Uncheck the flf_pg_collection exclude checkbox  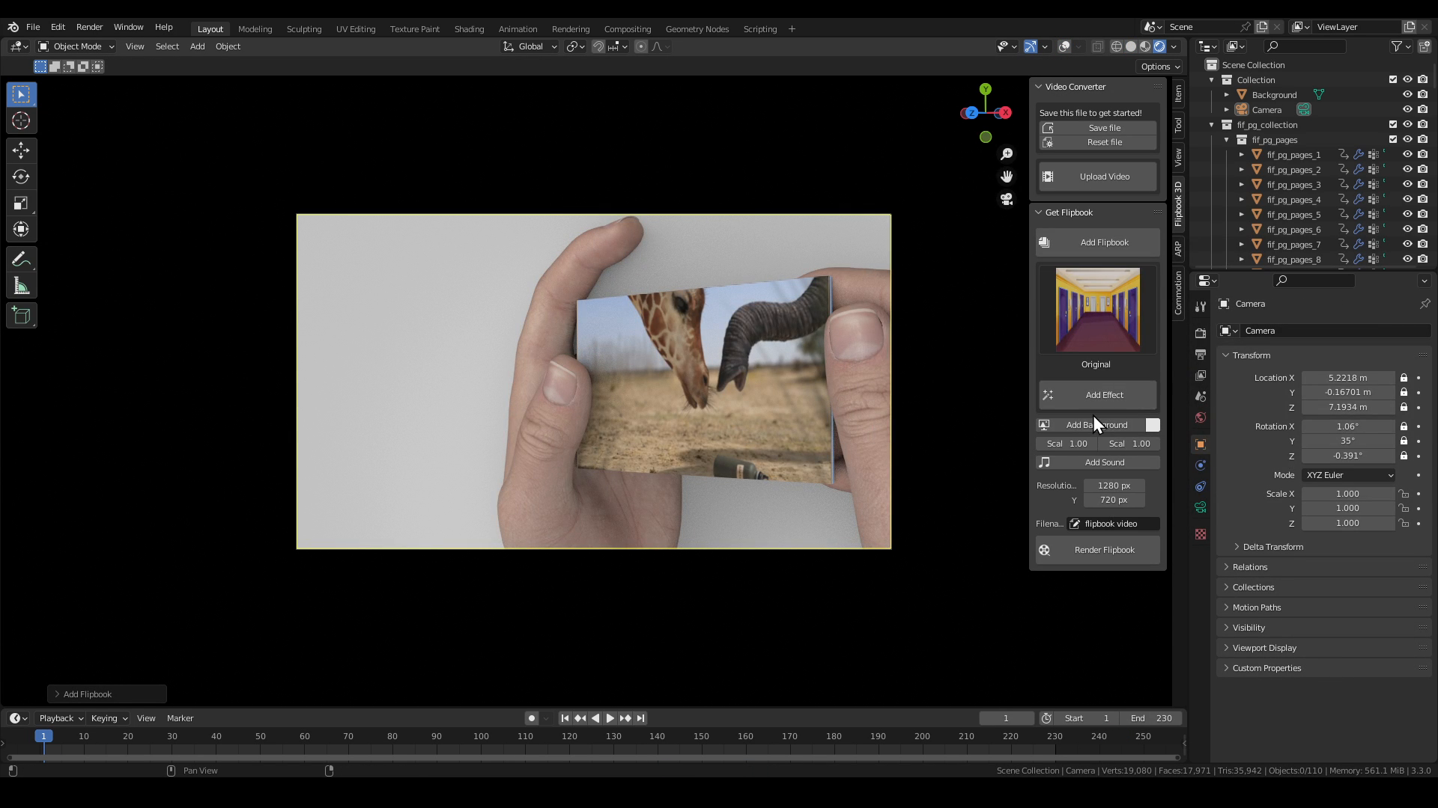[x=1393, y=125]
